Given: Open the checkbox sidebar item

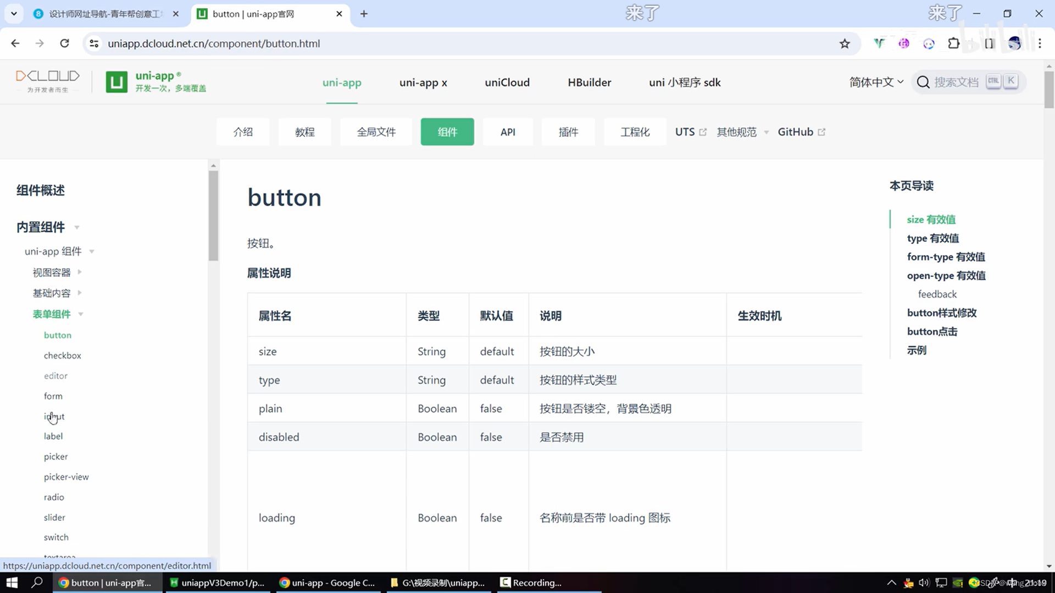Looking at the screenshot, I should (63, 356).
